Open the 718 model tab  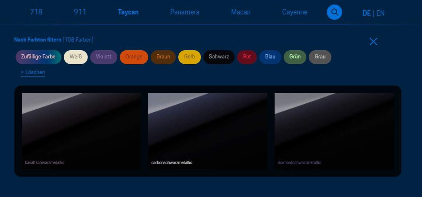[x=36, y=12]
